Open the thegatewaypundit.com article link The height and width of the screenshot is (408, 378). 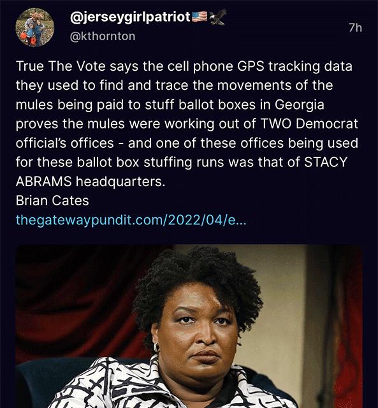click(x=131, y=220)
